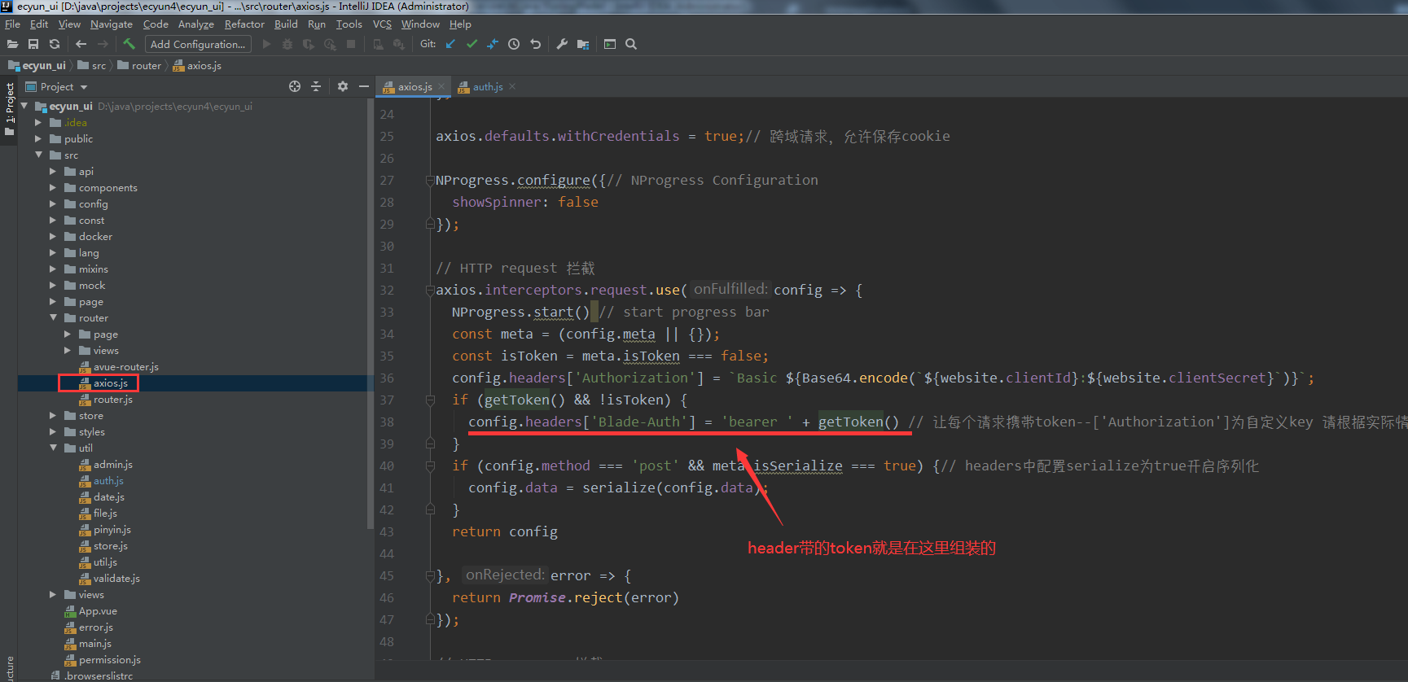Collapse the router folder arrow

coord(53,317)
